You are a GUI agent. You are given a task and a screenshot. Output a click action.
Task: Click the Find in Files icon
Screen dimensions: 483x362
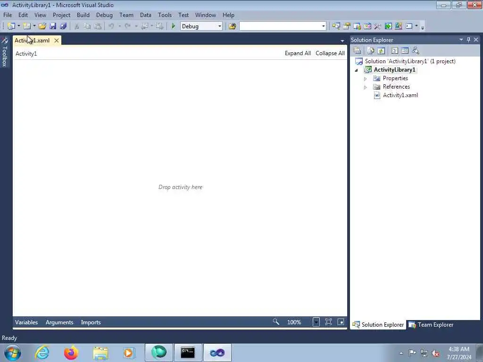pyautogui.click(x=233, y=26)
